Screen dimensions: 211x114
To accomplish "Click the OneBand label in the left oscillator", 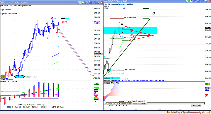I will (x=21, y=104).
